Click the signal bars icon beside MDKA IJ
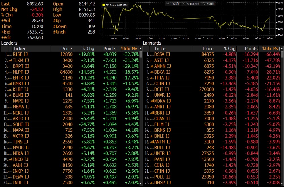This screenshot has height=187, width=284. 151,101
